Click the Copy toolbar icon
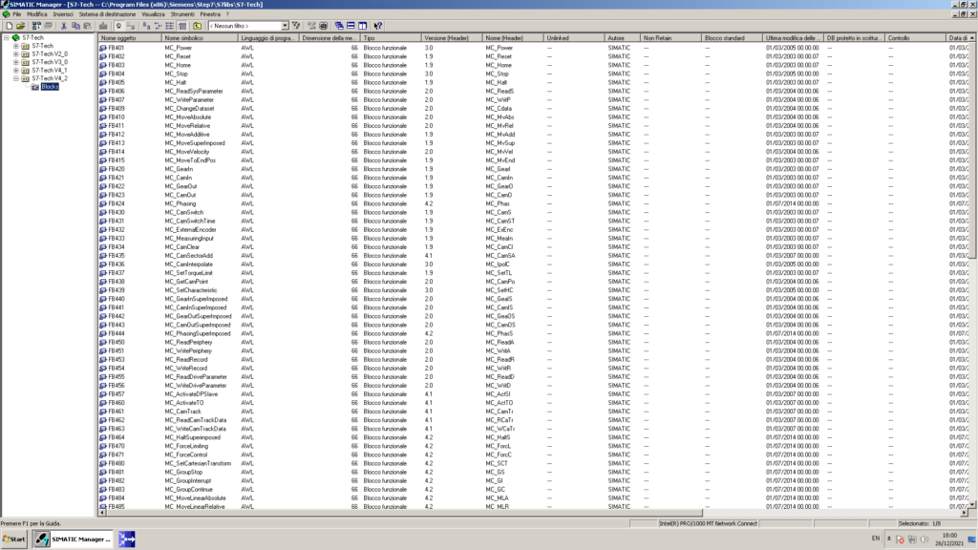This screenshot has width=978, height=550. [75, 26]
